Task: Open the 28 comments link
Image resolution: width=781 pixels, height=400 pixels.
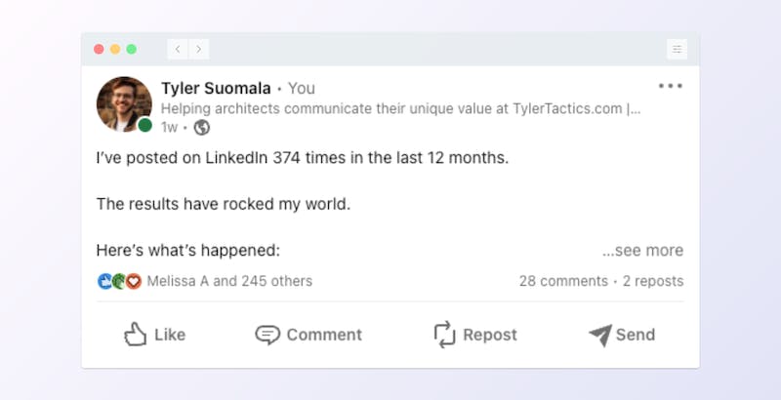Action: 563,281
